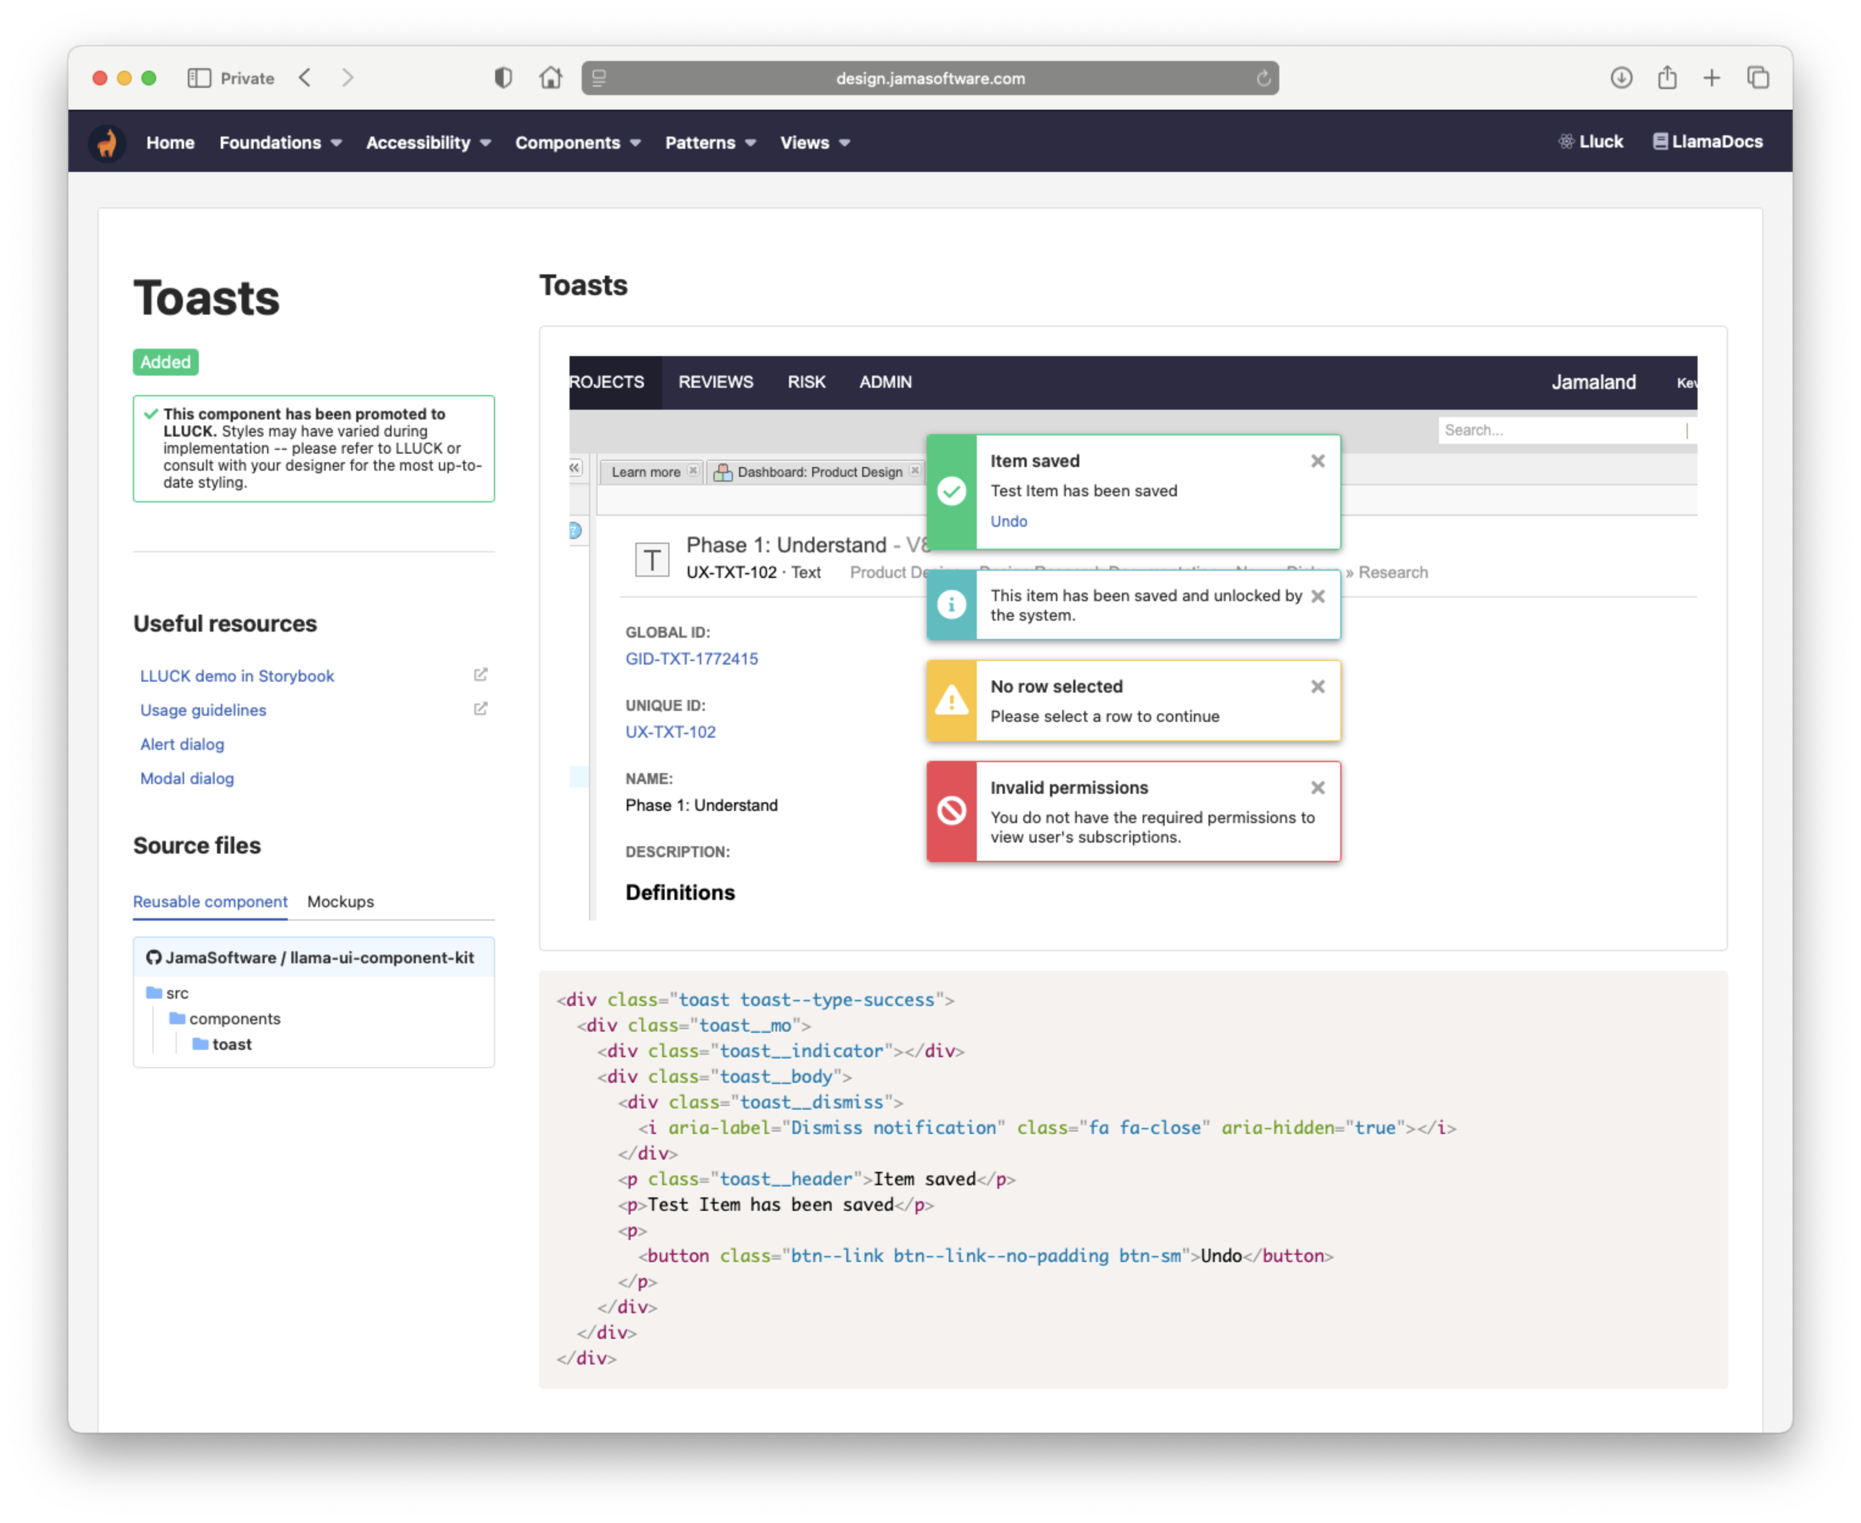Image resolution: width=1861 pixels, height=1523 pixels.
Task: Expand the Foundations dropdown menu
Action: coord(280,142)
